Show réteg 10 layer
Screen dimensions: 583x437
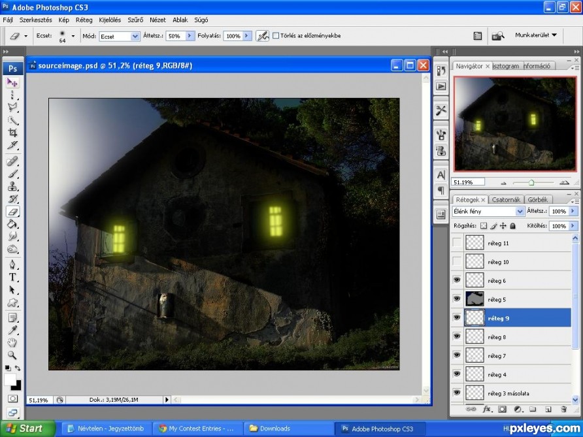(x=457, y=261)
